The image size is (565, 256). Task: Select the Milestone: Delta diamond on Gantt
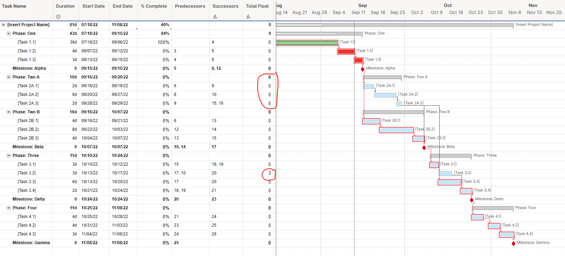pos(471,200)
